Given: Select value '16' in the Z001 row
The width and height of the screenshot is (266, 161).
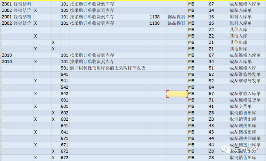Looking at the screenshot, I should [x=211, y=17].
